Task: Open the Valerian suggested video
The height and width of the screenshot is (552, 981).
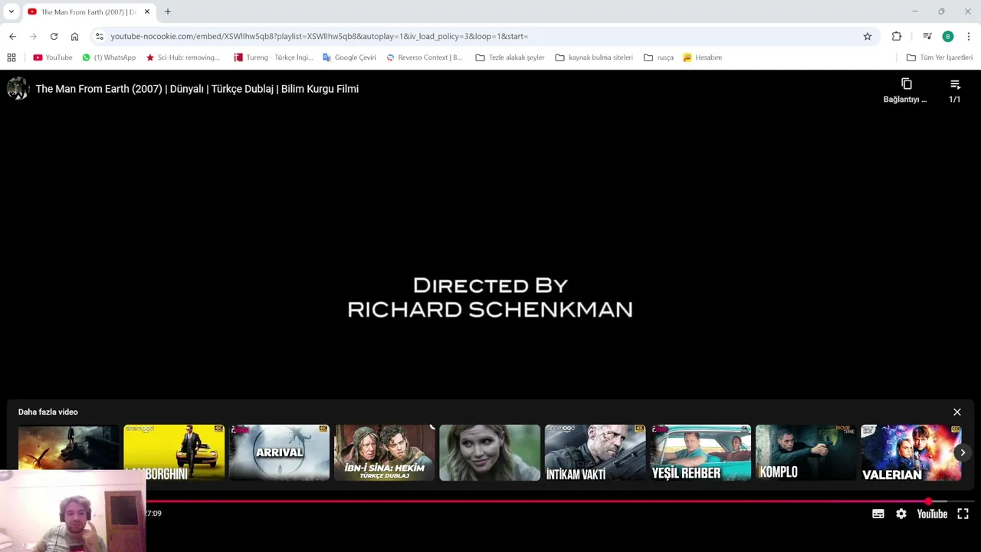Action: click(x=911, y=453)
